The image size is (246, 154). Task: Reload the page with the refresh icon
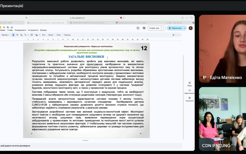click(124, 18)
